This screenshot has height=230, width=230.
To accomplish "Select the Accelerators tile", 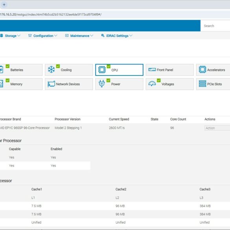I will pyautogui.click(x=213, y=70).
